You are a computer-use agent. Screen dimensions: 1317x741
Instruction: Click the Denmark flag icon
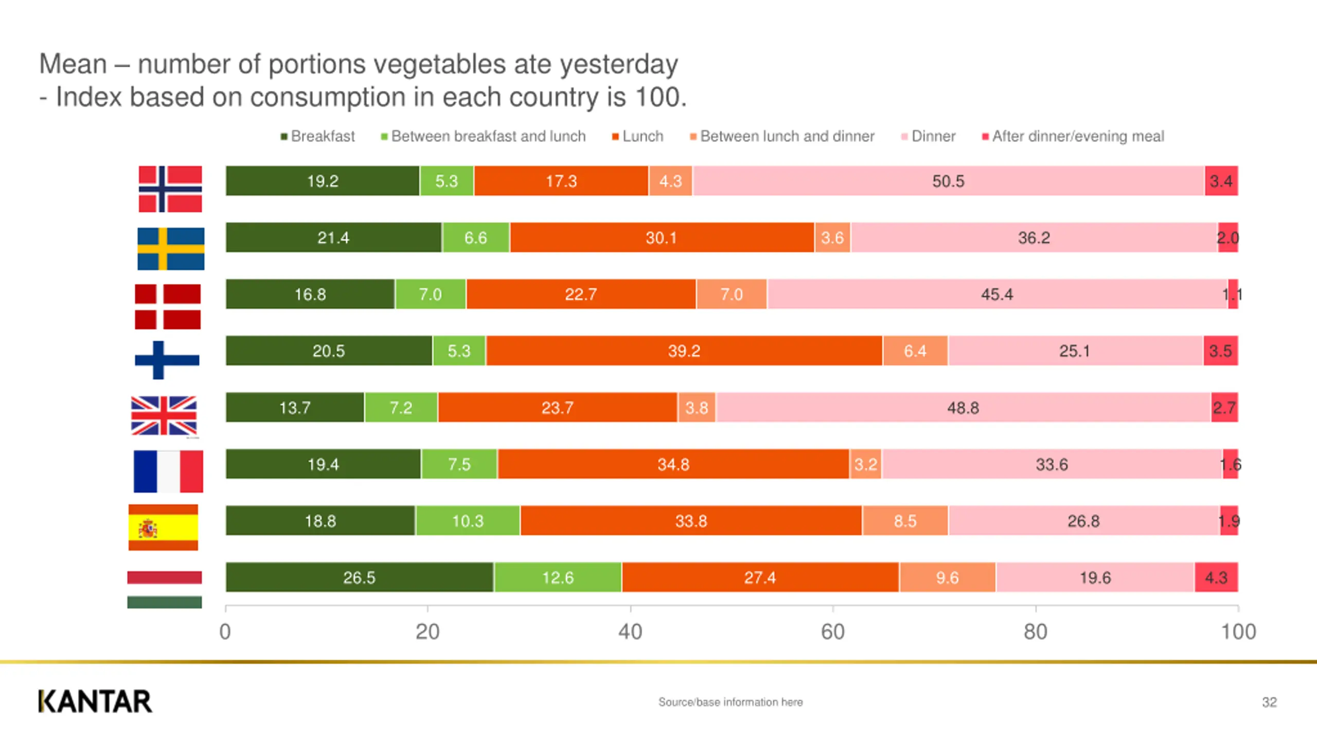[x=168, y=307]
